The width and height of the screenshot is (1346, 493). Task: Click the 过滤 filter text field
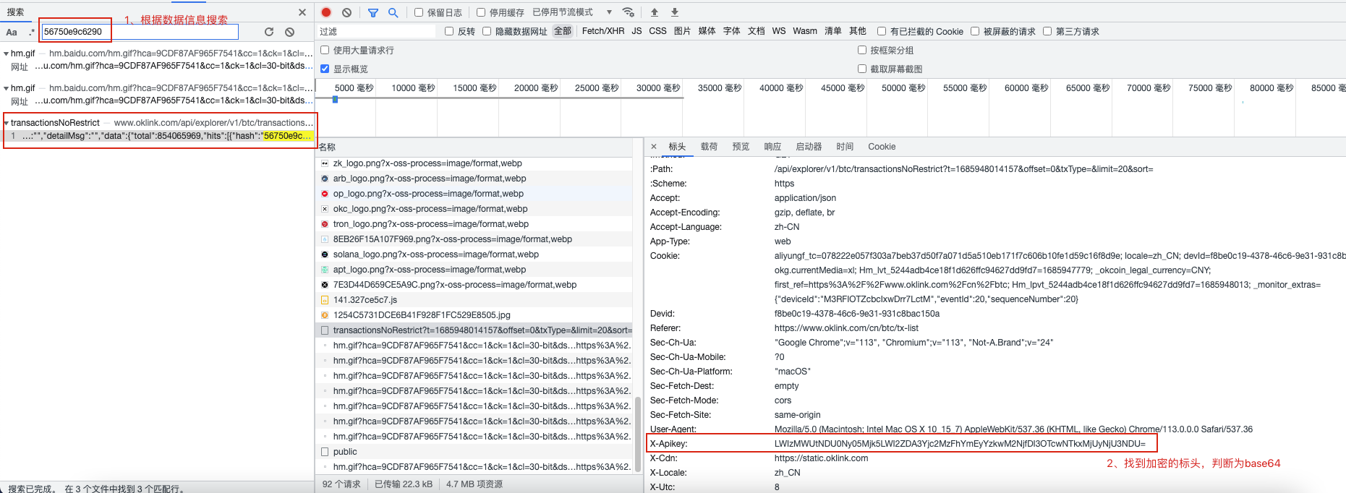coord(377,31)
